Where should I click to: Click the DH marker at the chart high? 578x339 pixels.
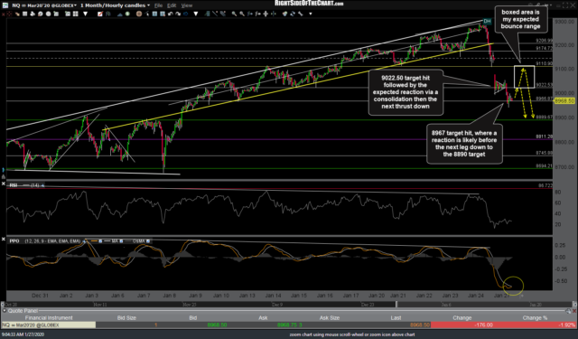click(487, 22)
